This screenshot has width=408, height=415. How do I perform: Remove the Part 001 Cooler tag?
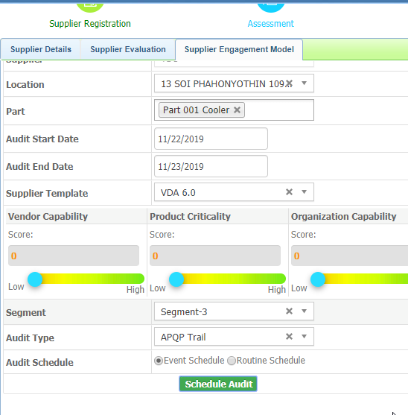238,110
